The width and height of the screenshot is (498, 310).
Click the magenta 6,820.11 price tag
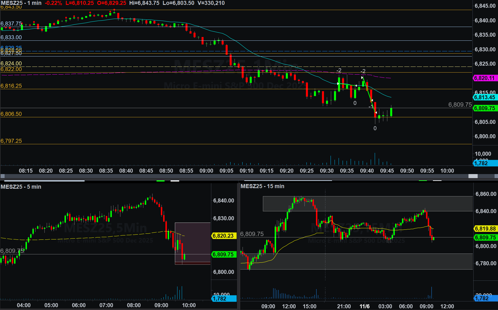click(x=485, y=78)
